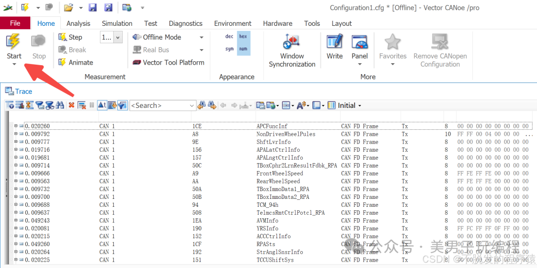The width and height of the screenshot is (537, 268).
Task: Switch to the Test ribbon tab
Action: click(151, 23)
